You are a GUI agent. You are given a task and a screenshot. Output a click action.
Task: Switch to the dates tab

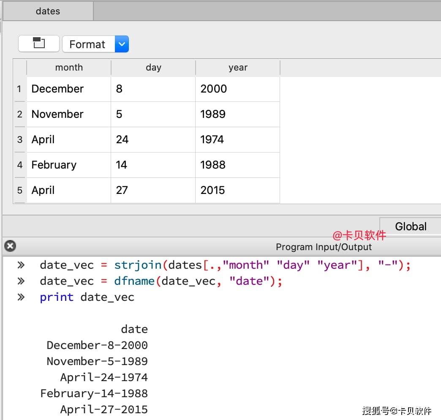(48, 11)
